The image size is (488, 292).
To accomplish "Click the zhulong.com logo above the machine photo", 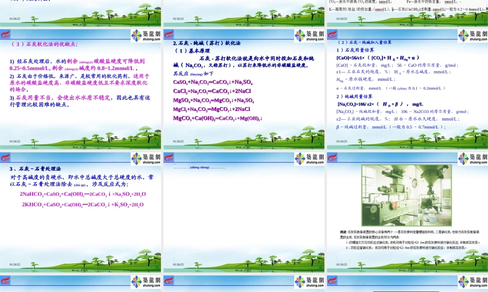I will (x=472, y=159).
